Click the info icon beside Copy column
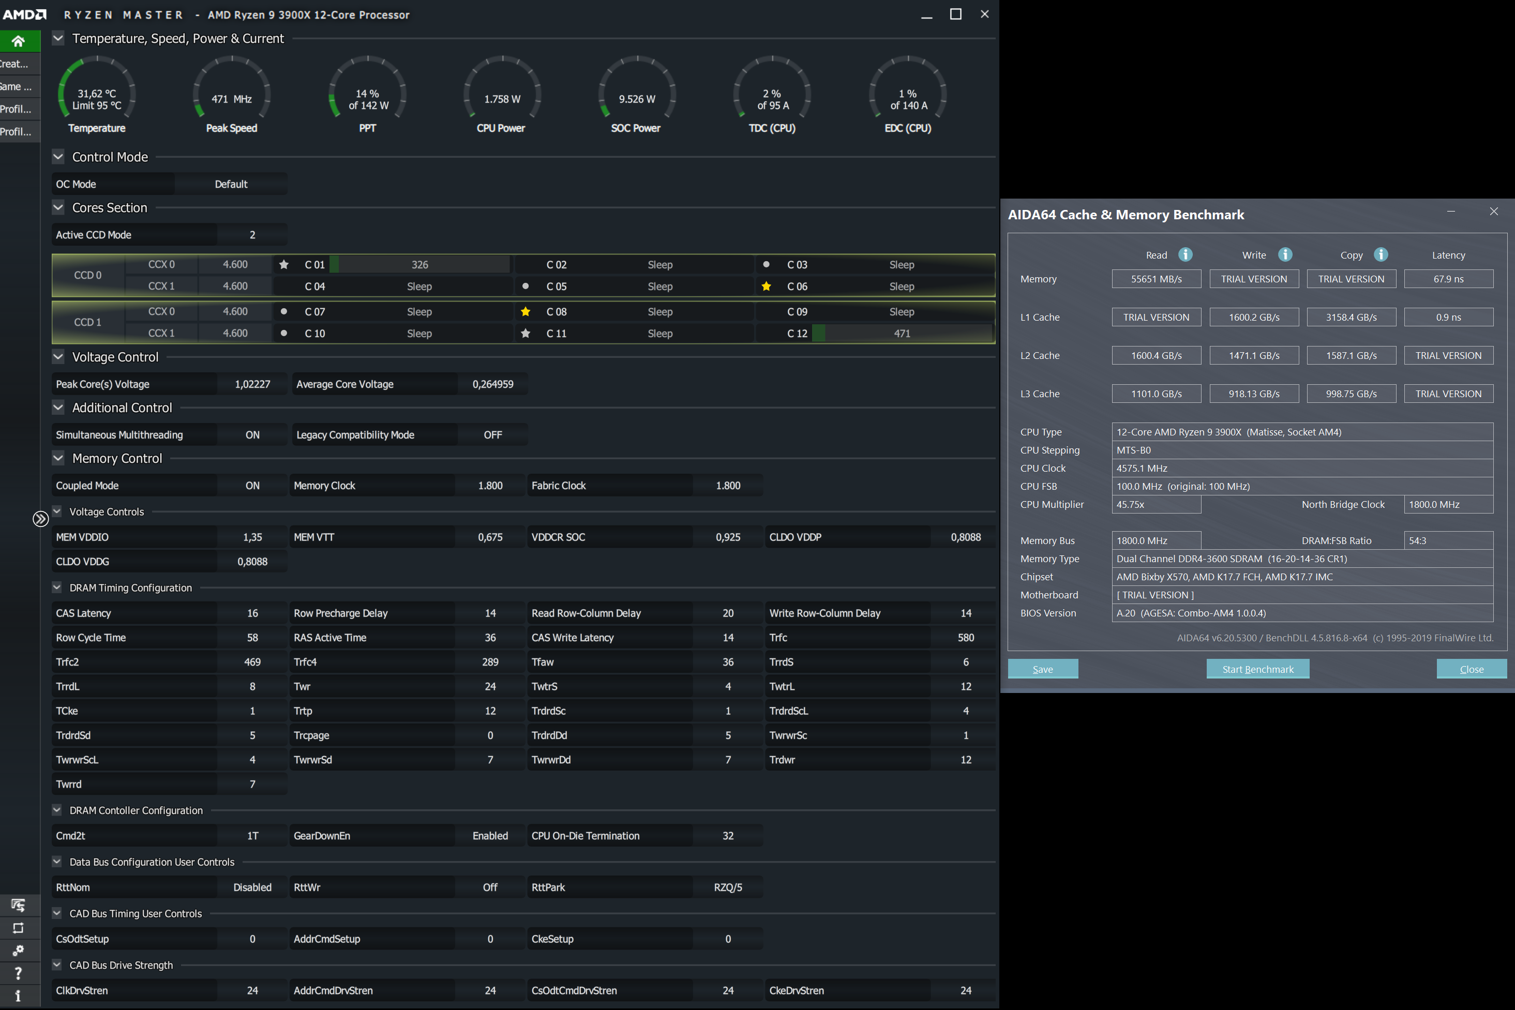1515x1010 pixels. tap(1381, 254)
